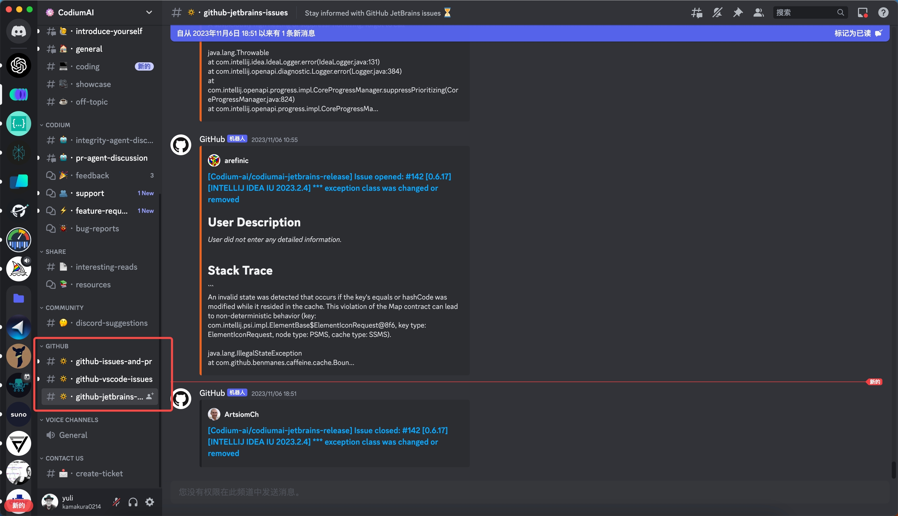Open the inbox icon
898x516 pixels.
click(863, 12)
